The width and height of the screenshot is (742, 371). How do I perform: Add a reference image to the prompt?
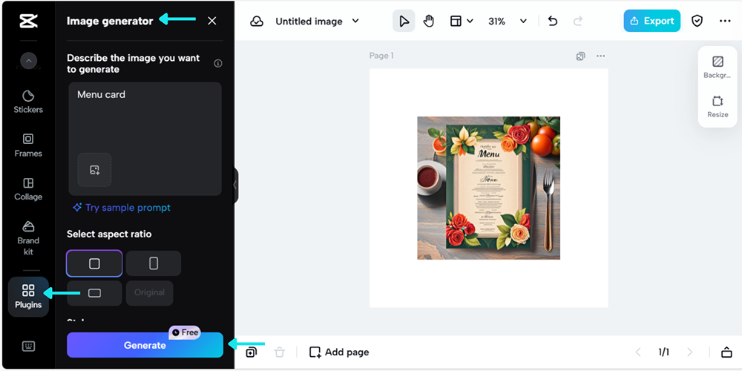tap(95, 169)
